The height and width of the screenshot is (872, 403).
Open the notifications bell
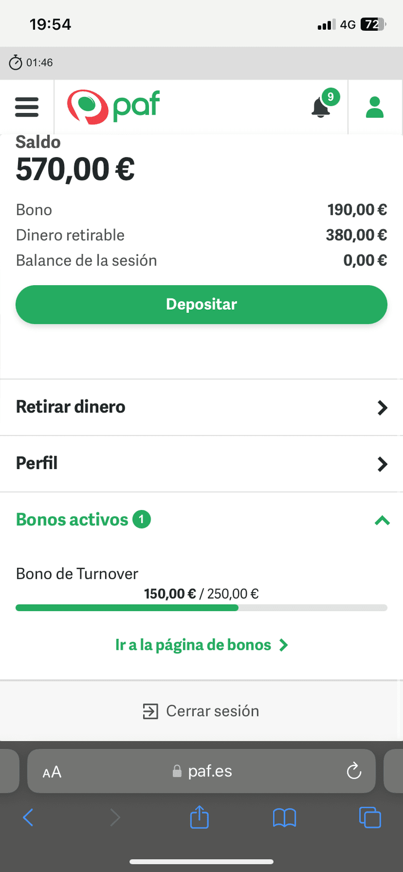[321, 108]
